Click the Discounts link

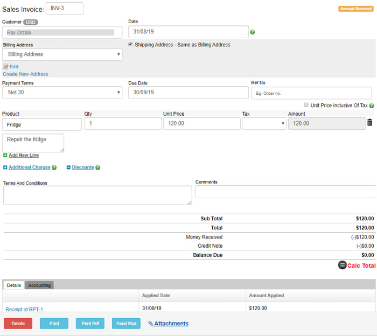click(x=83, y=167)
